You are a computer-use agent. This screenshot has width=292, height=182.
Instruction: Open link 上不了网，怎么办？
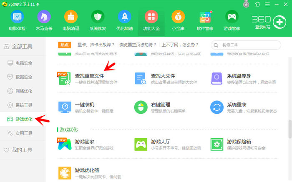tap(180, 45)
